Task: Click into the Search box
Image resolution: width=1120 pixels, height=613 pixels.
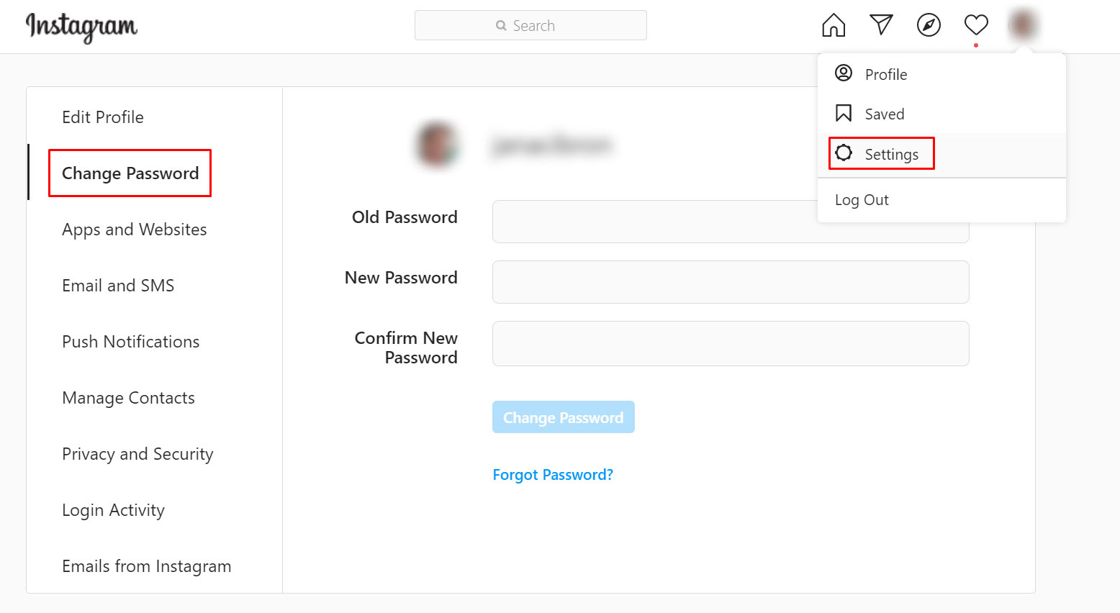Action: tap(530, 26)
